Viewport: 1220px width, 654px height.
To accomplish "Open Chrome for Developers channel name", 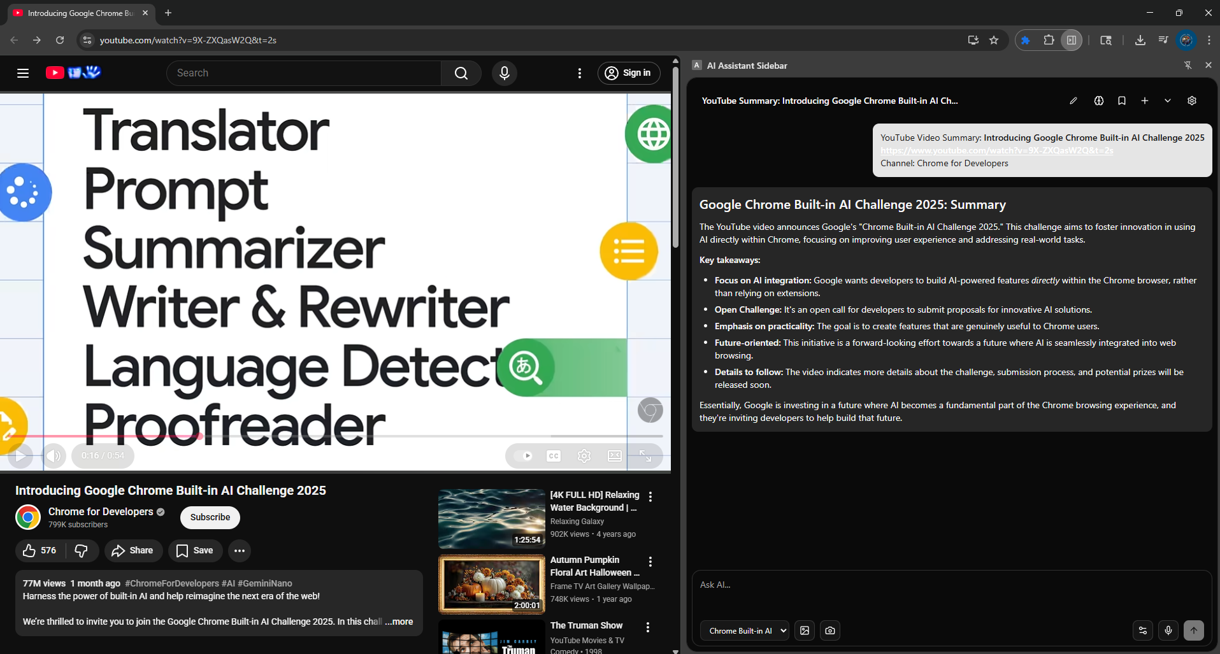I will point(101,511).
